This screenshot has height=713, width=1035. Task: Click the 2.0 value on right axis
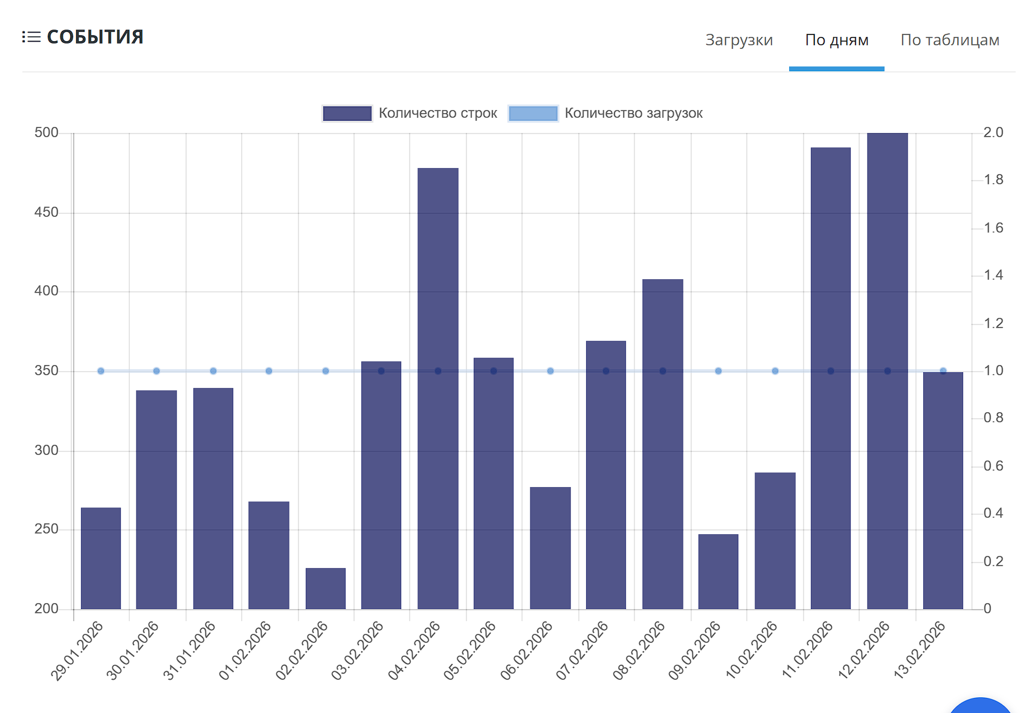point(993,133)
